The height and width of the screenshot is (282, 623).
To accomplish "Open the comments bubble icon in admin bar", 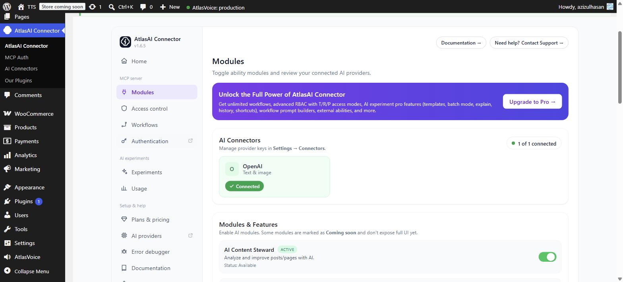I will (143, 7).
